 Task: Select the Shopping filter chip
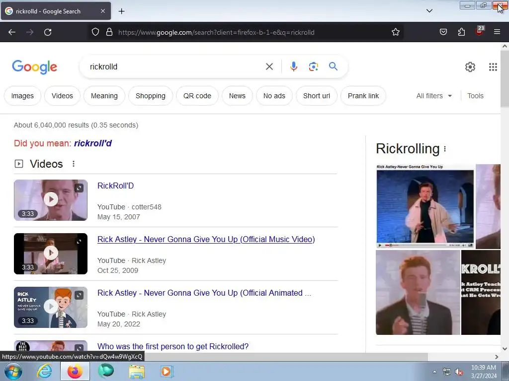coord(150,96)
